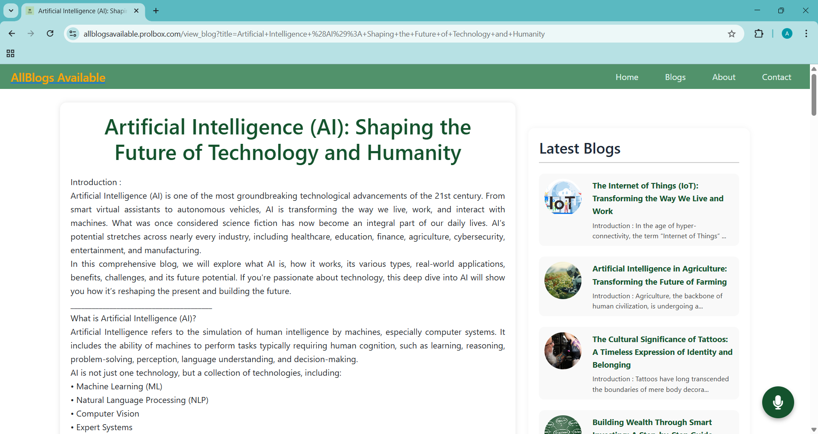Bookmark this page with the star icon

click(732, 34)
